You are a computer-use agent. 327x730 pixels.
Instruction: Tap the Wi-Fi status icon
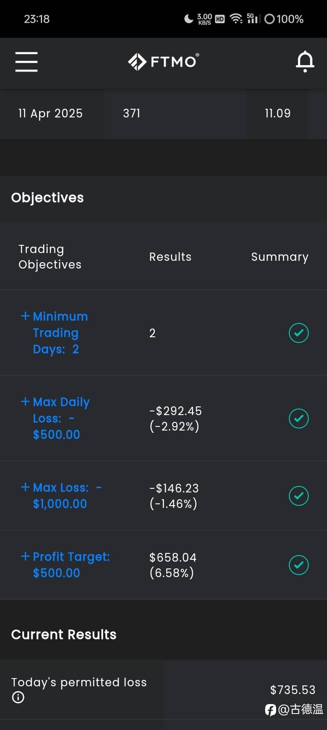coord(236,19)
